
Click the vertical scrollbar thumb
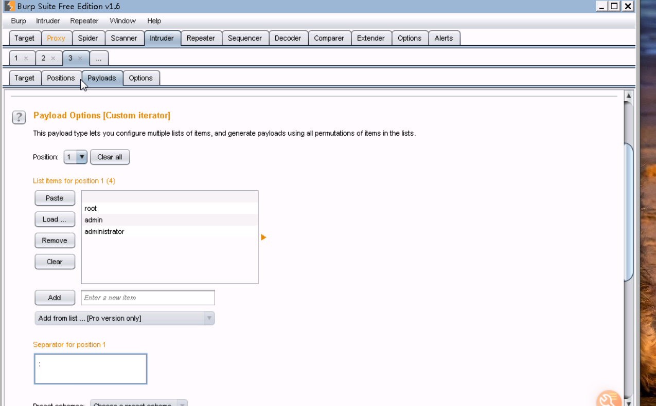[628, 211]
